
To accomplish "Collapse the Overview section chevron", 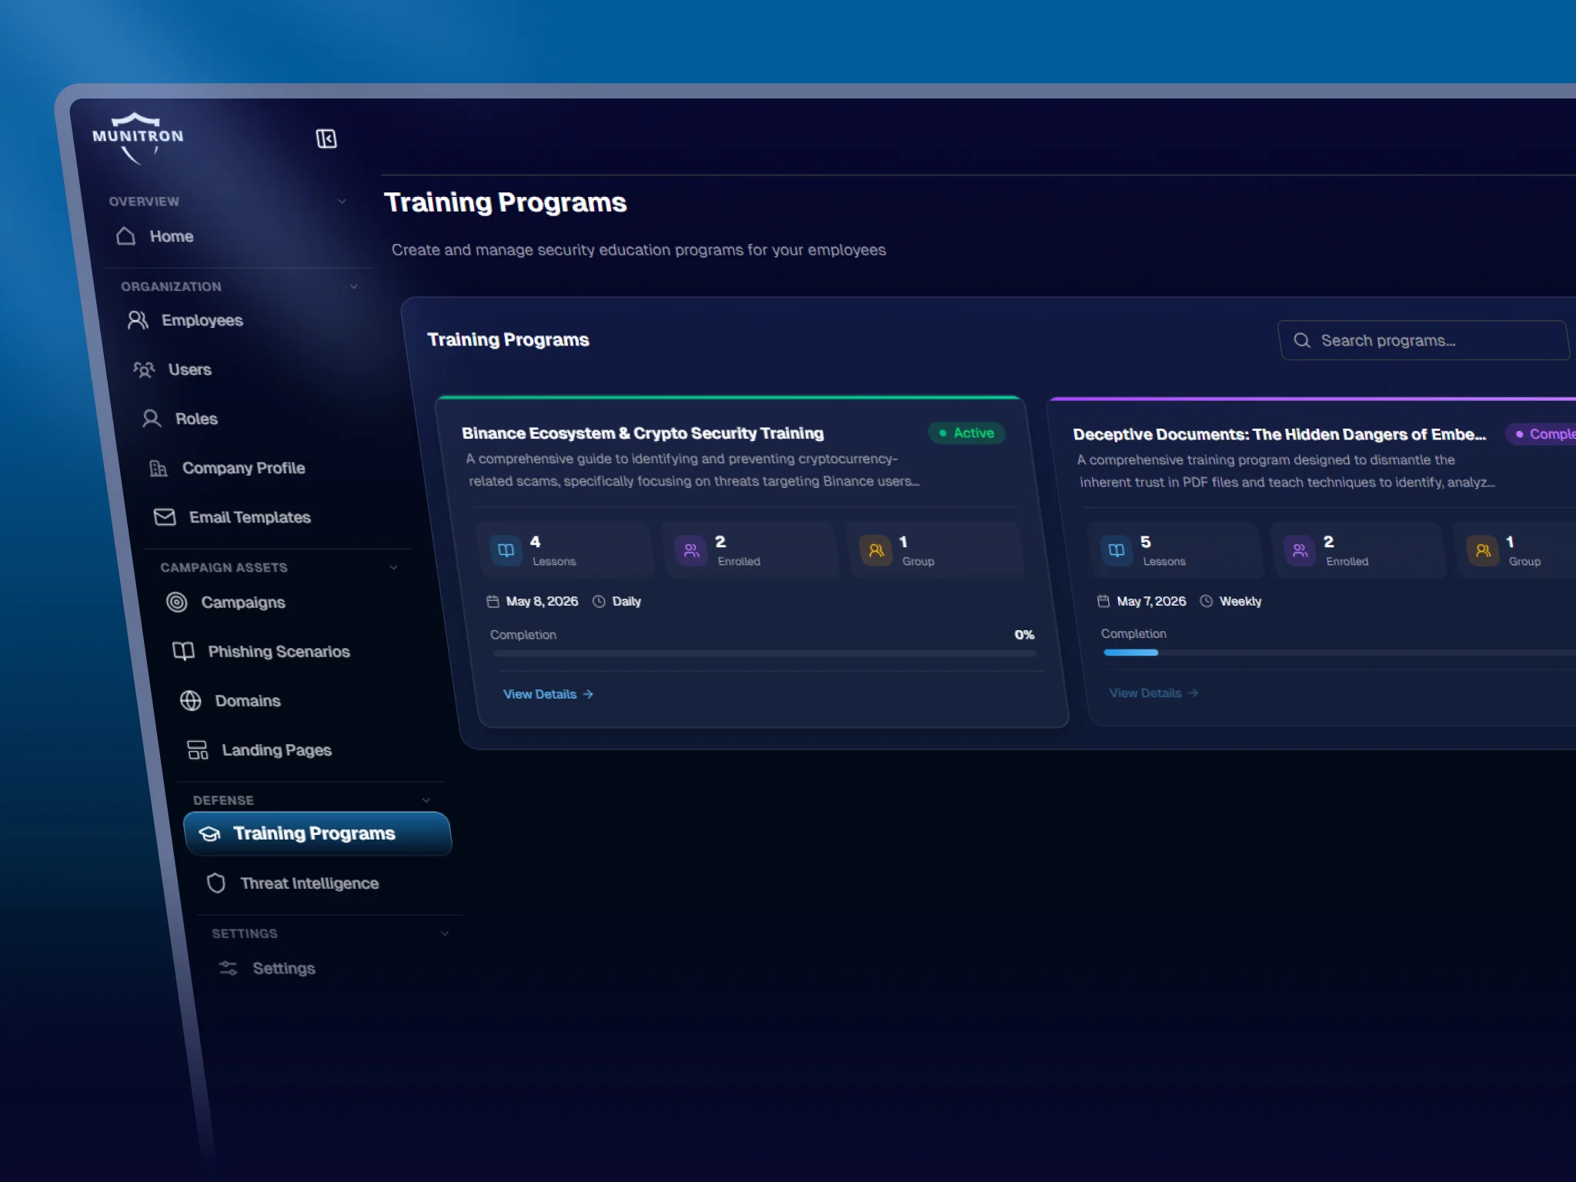I will click(x=342, y=202).
